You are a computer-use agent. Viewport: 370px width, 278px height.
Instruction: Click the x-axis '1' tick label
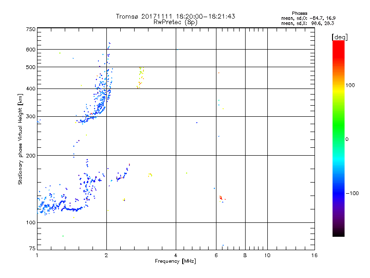coord(37,255)
